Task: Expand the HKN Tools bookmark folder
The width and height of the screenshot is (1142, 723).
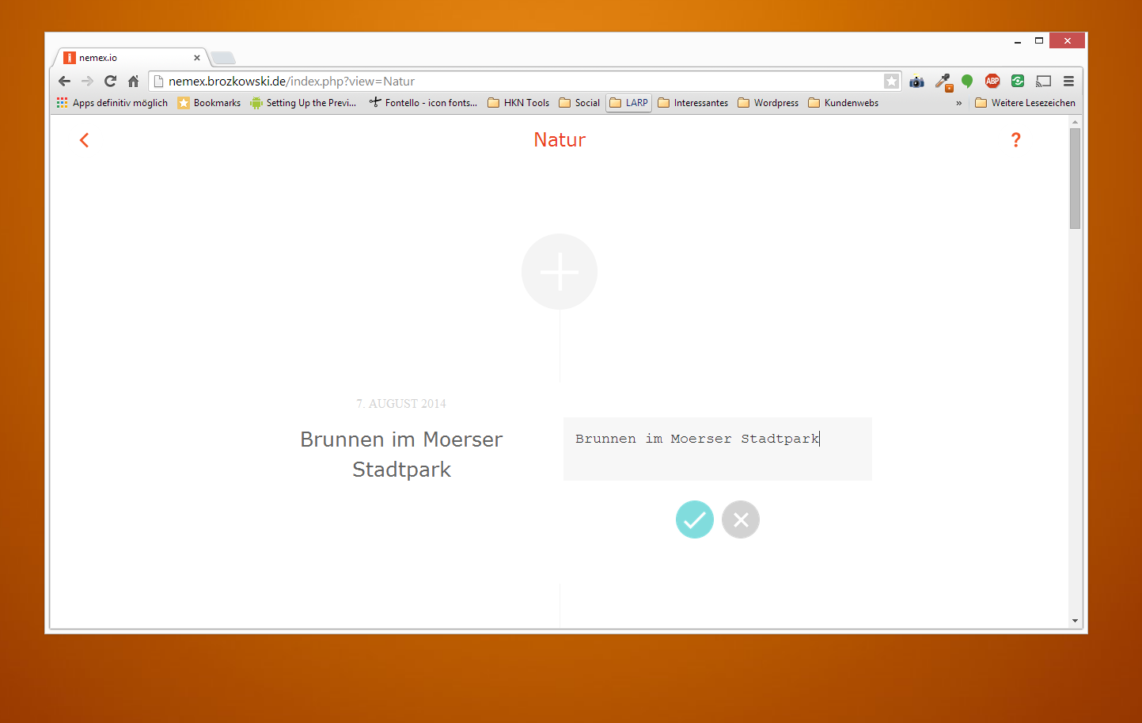Action: pos(518,103)
